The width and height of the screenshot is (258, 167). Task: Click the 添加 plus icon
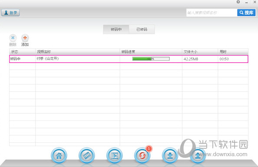click(25, 38)
